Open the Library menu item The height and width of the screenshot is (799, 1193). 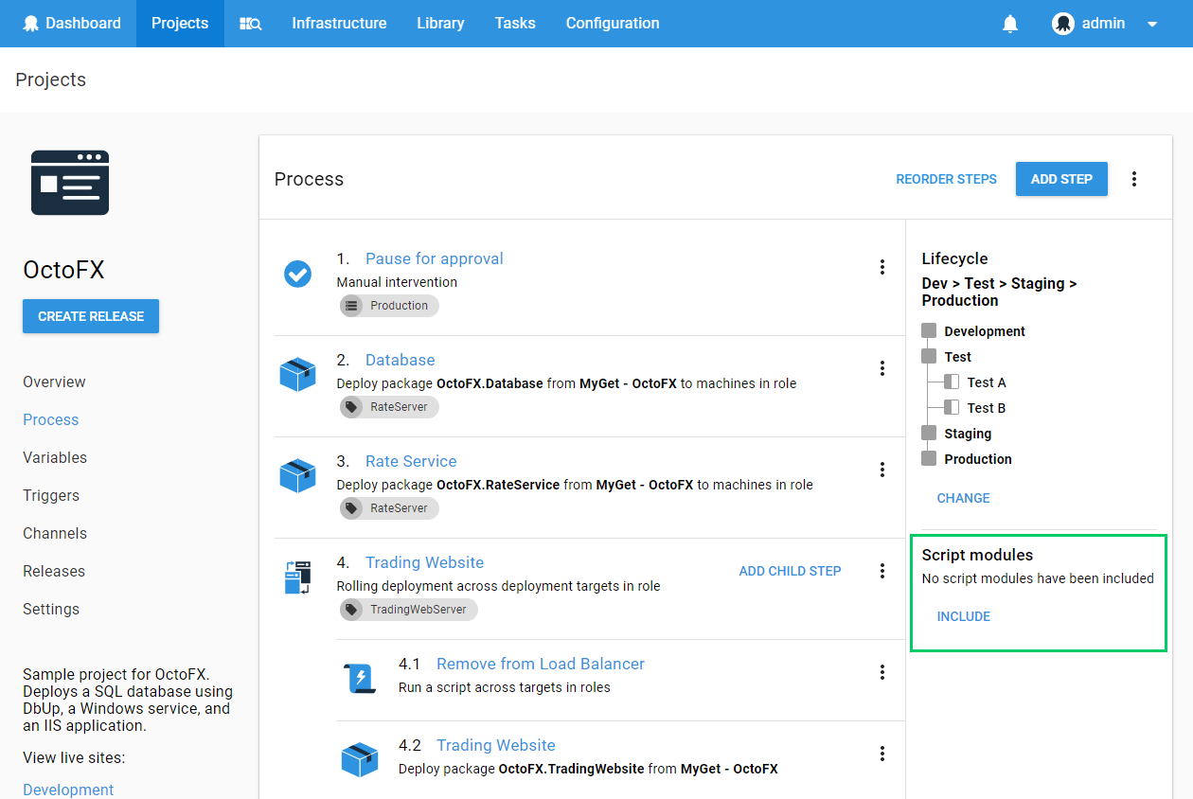coord(440,24)
